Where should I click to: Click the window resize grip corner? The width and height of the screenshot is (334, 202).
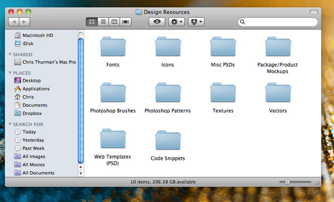[318, 183]
